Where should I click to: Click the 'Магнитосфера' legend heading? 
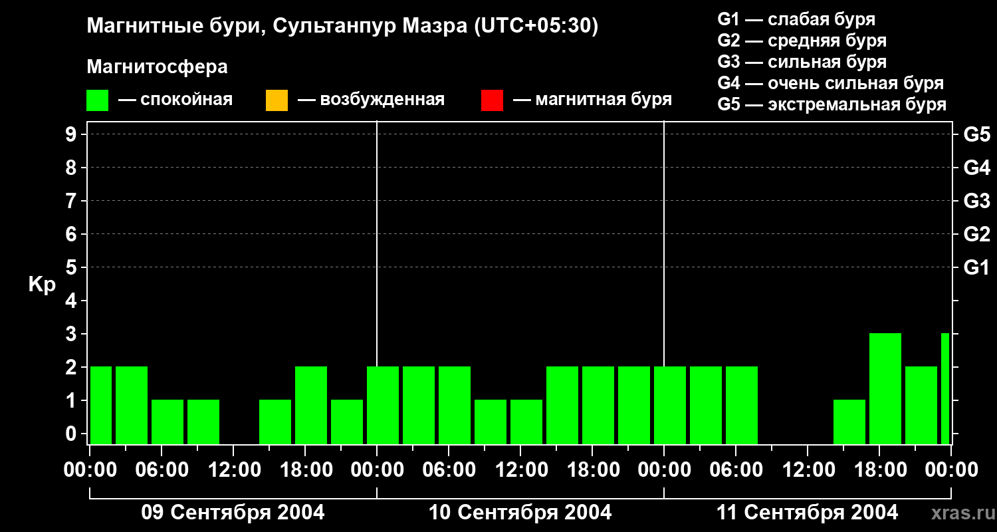pyautogui.click(x=157, y=67)
